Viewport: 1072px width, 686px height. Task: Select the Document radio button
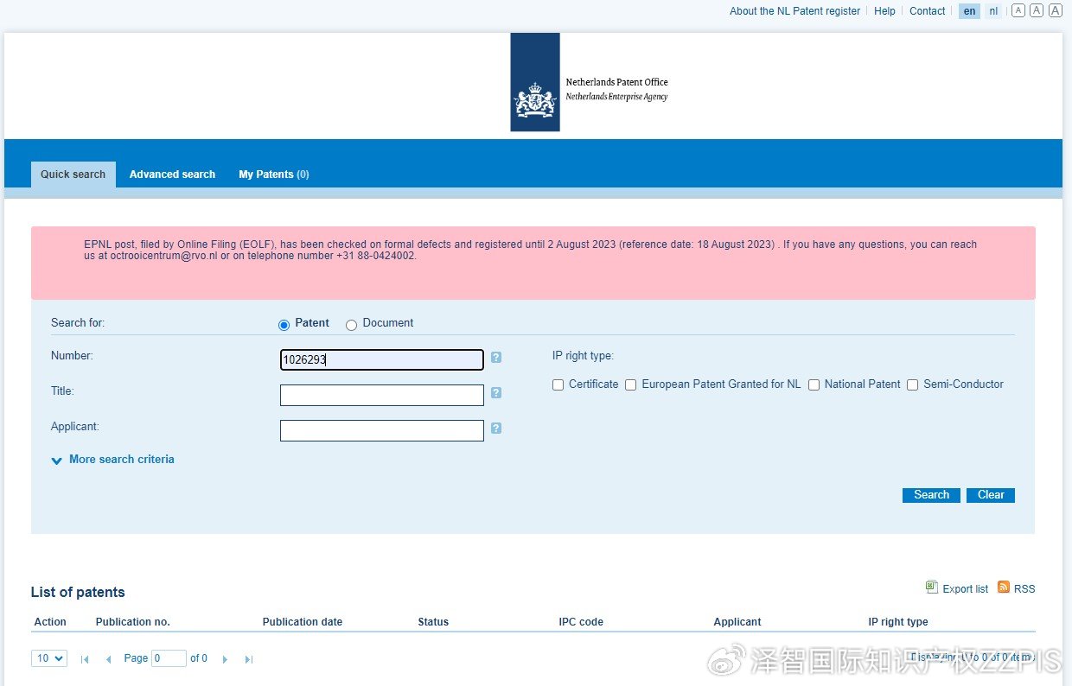point(351,325)
